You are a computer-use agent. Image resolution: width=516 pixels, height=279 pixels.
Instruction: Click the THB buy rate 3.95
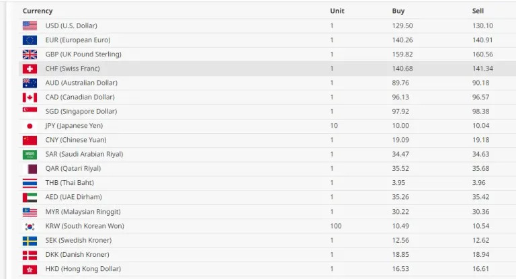point(398,182)
